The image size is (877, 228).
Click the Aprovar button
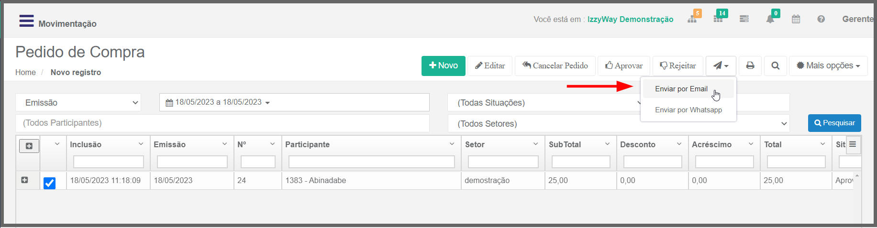[x=623, y=65]
